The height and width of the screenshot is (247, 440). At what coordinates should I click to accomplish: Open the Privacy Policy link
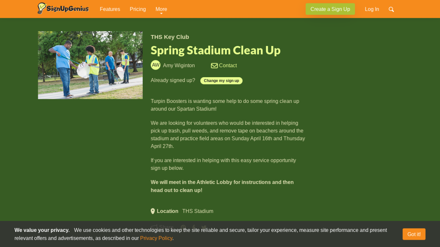coord(156,238)
